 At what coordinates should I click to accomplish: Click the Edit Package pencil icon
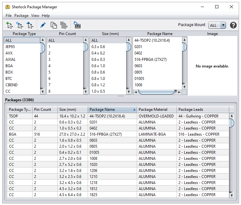[43, 25]
